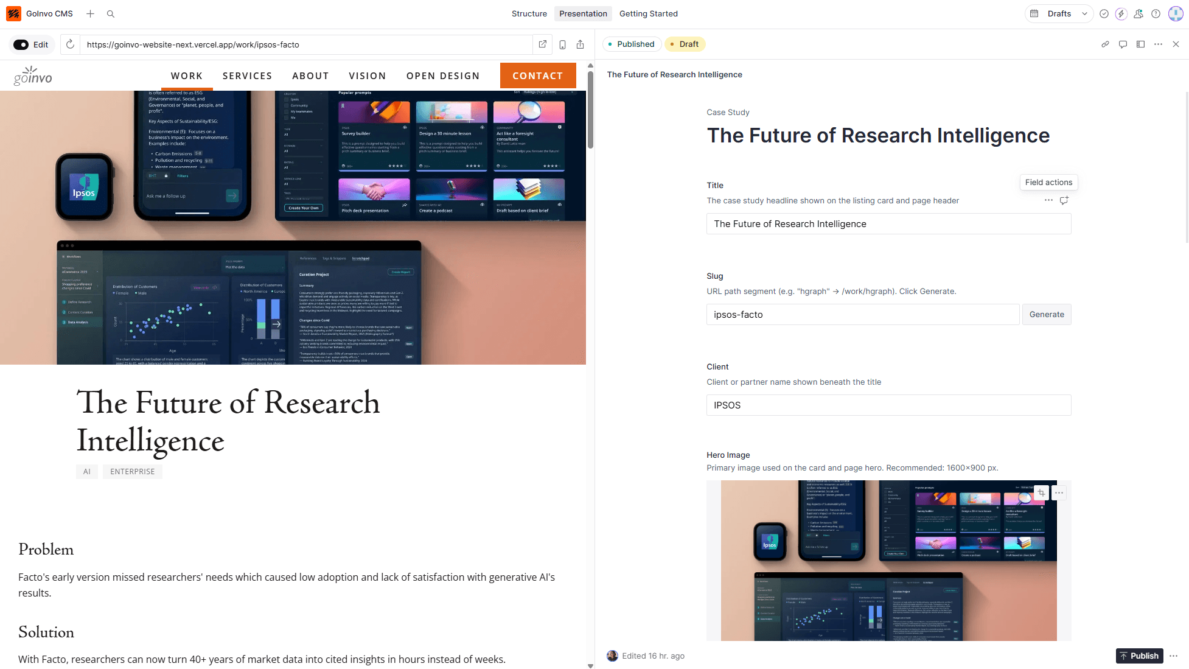Crop the Hero Image using the crop icon
This screenshot has height=669, width=1189.
point(1041,492)
